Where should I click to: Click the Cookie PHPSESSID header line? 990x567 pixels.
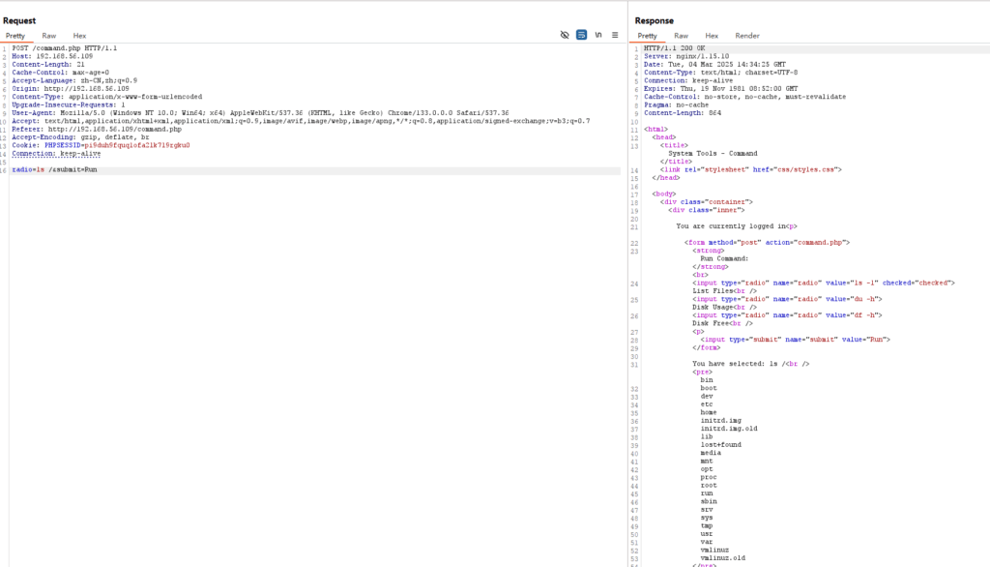coord(101,145)
